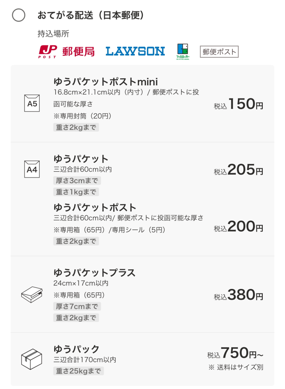Open the ゆうパケット title
Image resolution: width=285 pixels, height=389 pixels.
[81, 159]
